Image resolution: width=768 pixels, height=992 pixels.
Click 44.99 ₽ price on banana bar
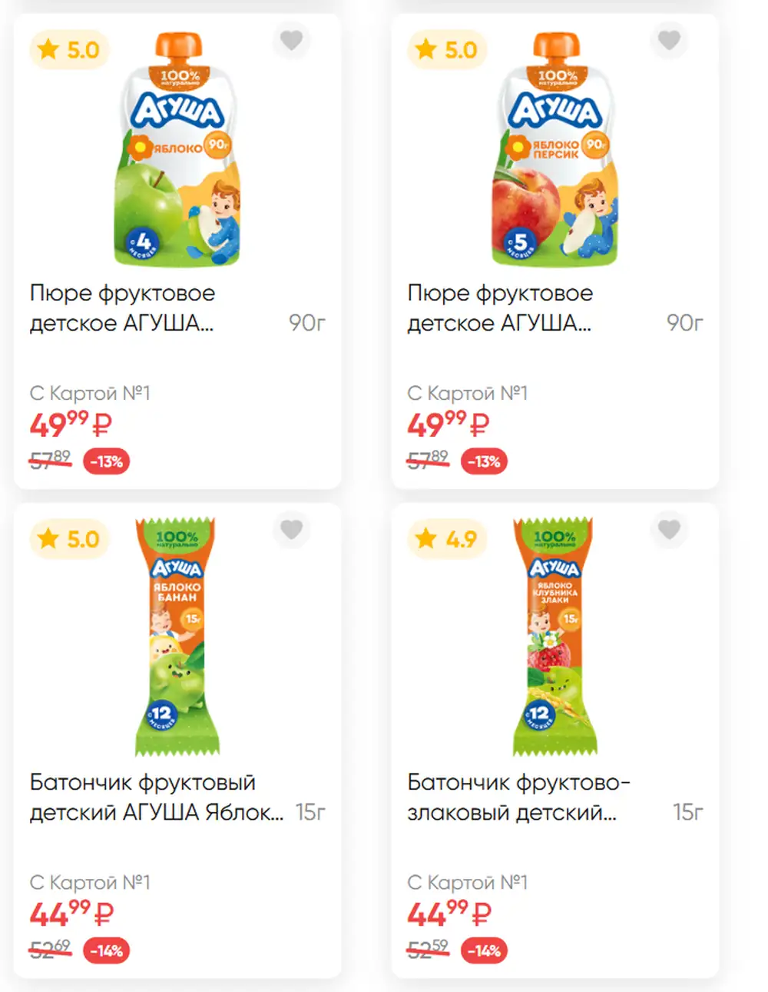click(71, 914)
